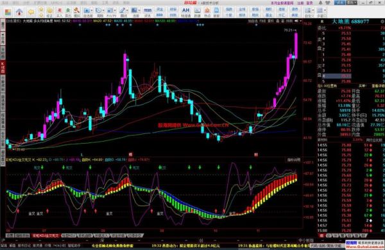Click the 基金 category button in toolbar

click(268, 15)
